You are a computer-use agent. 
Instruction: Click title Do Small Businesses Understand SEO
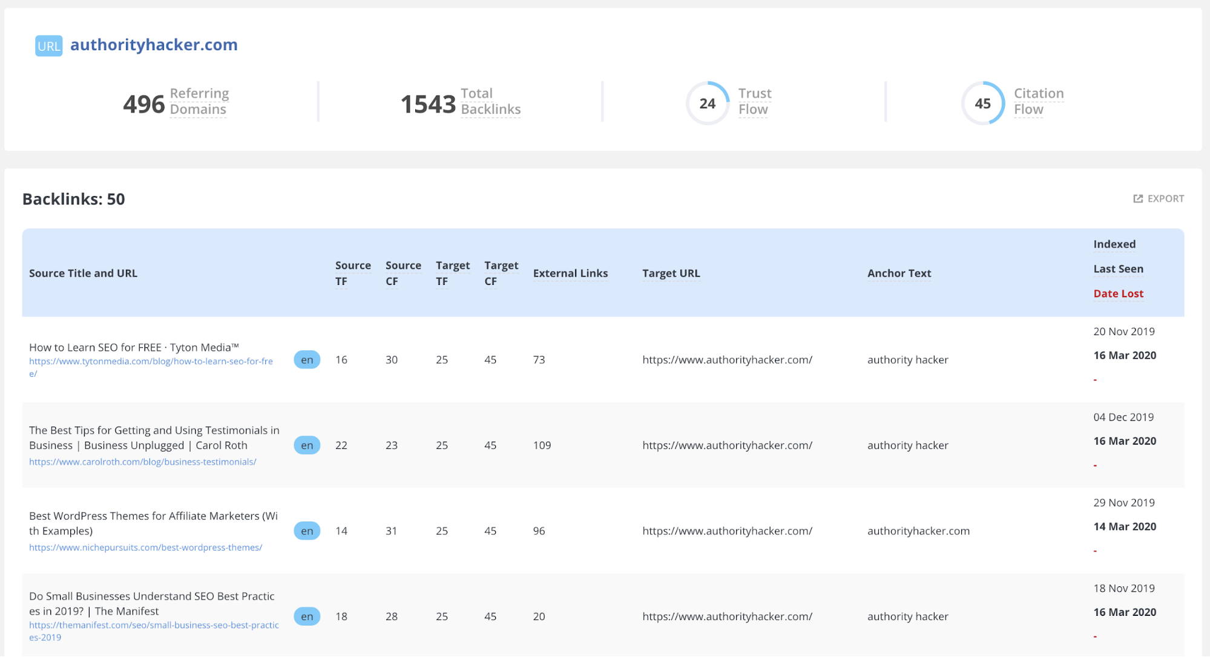click(x=151, y=604)
